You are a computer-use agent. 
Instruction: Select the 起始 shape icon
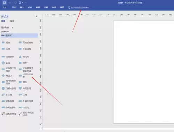click(x=3, y=42)
